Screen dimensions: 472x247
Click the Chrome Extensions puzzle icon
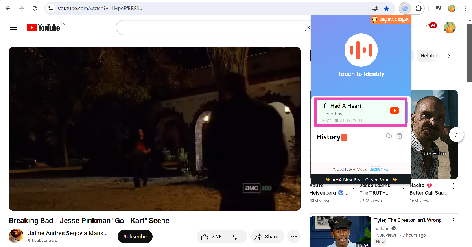point(419,8)
